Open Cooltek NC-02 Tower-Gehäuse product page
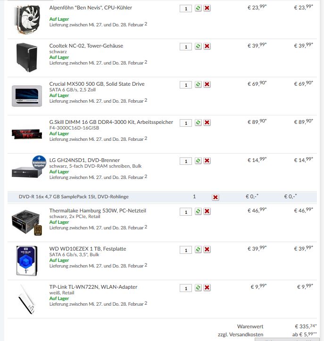Image resolution: width=324 pixels, height=341 pixels. click(x=86, y=46)
